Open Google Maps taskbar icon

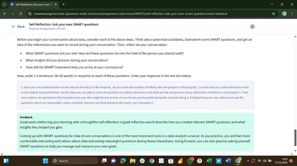pos(200,161)
